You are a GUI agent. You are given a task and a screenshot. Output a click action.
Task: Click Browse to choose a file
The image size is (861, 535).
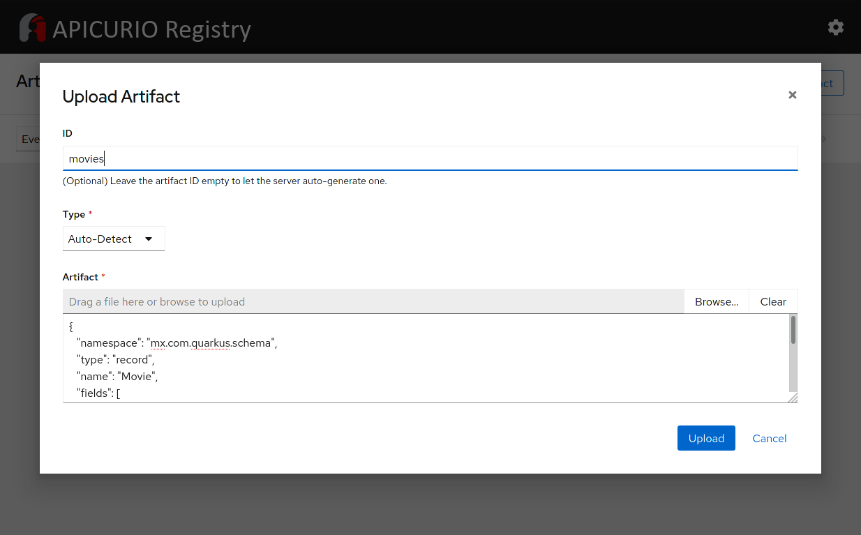click(x=716, y=301)
